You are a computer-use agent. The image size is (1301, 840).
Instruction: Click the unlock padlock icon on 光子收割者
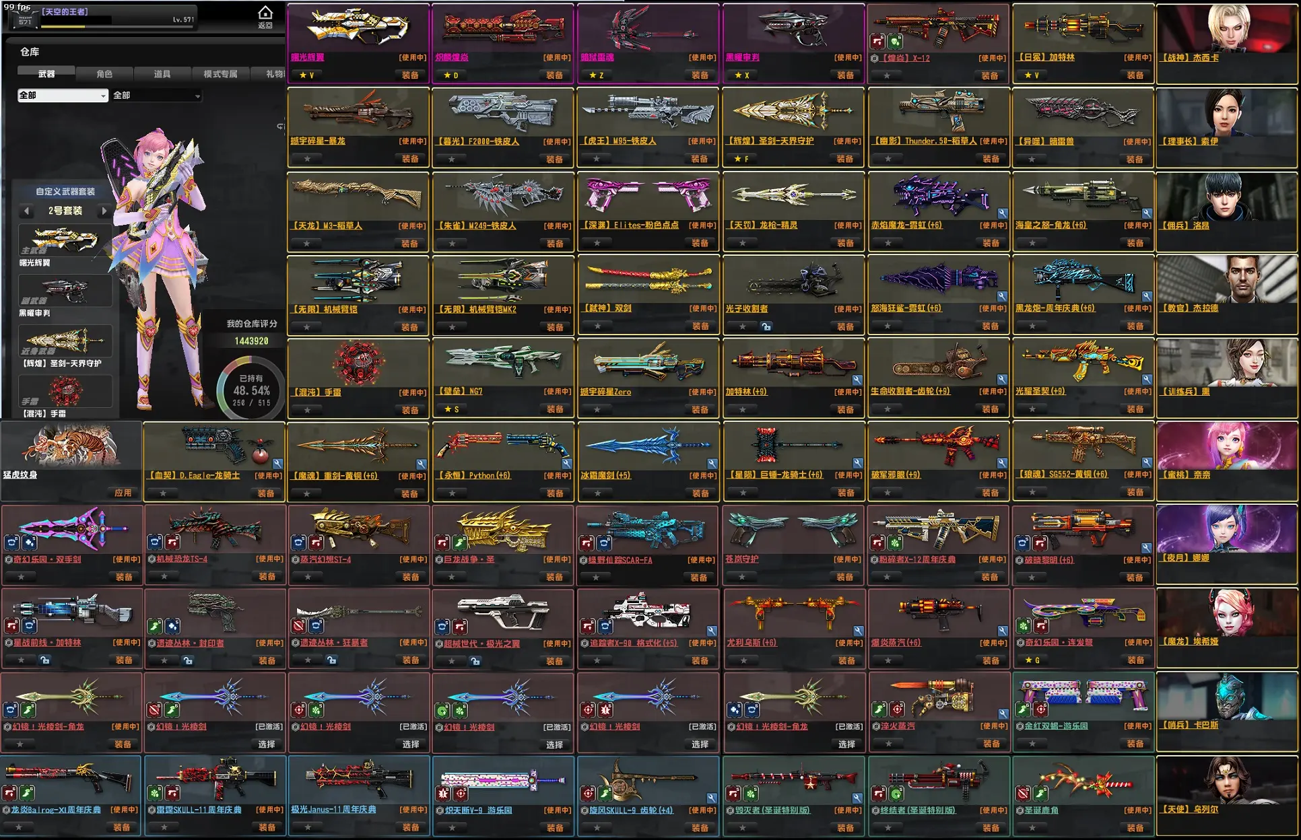pyautogui.click(x=766, y=327)
